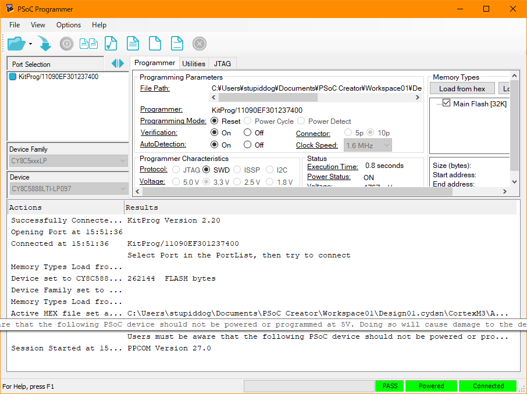Click the programmer panel vertical scrollbar thumb
This screenshot has width=527, height=394.
click(514, 126)
